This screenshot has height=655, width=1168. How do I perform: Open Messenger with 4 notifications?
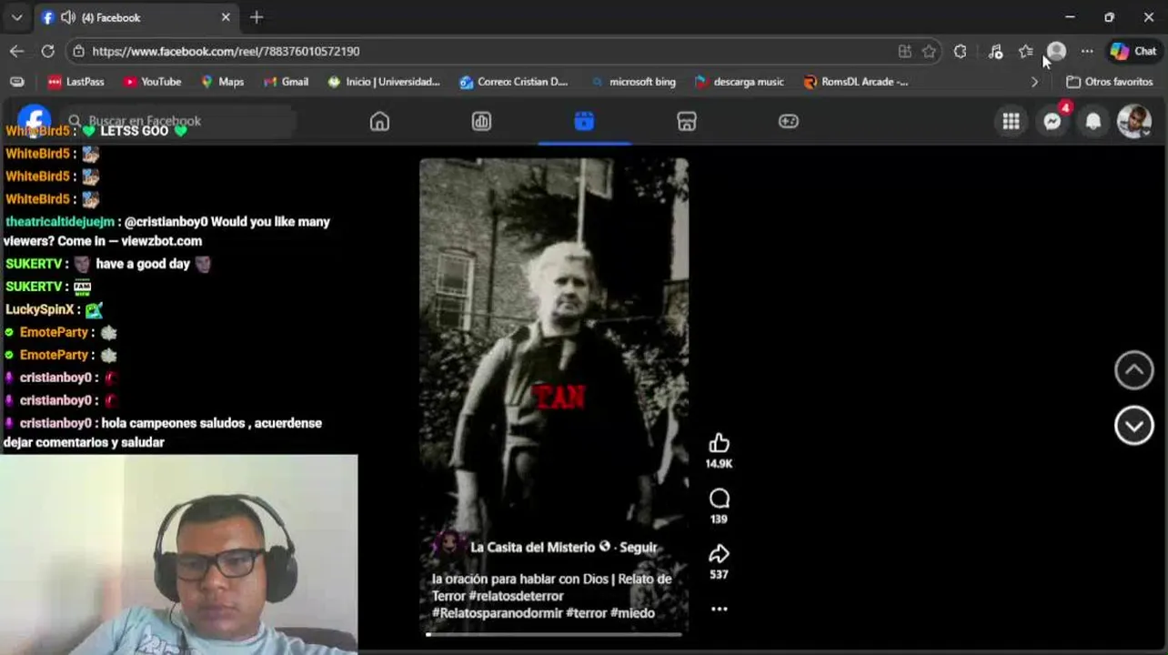tap(1052, 121)
